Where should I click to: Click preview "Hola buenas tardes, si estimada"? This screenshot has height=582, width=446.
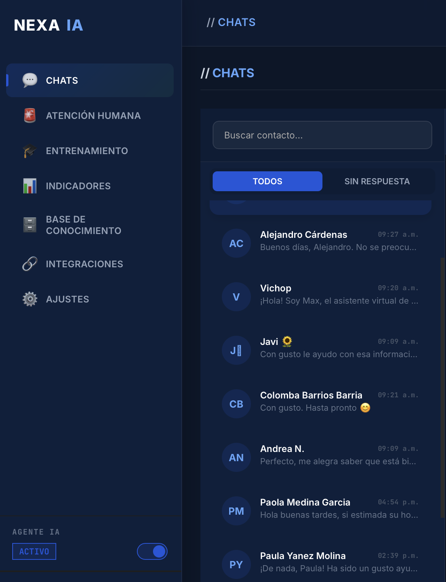pos(339,515)
